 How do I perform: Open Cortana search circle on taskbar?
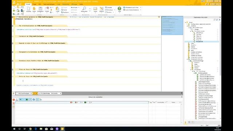coord(19,129)
